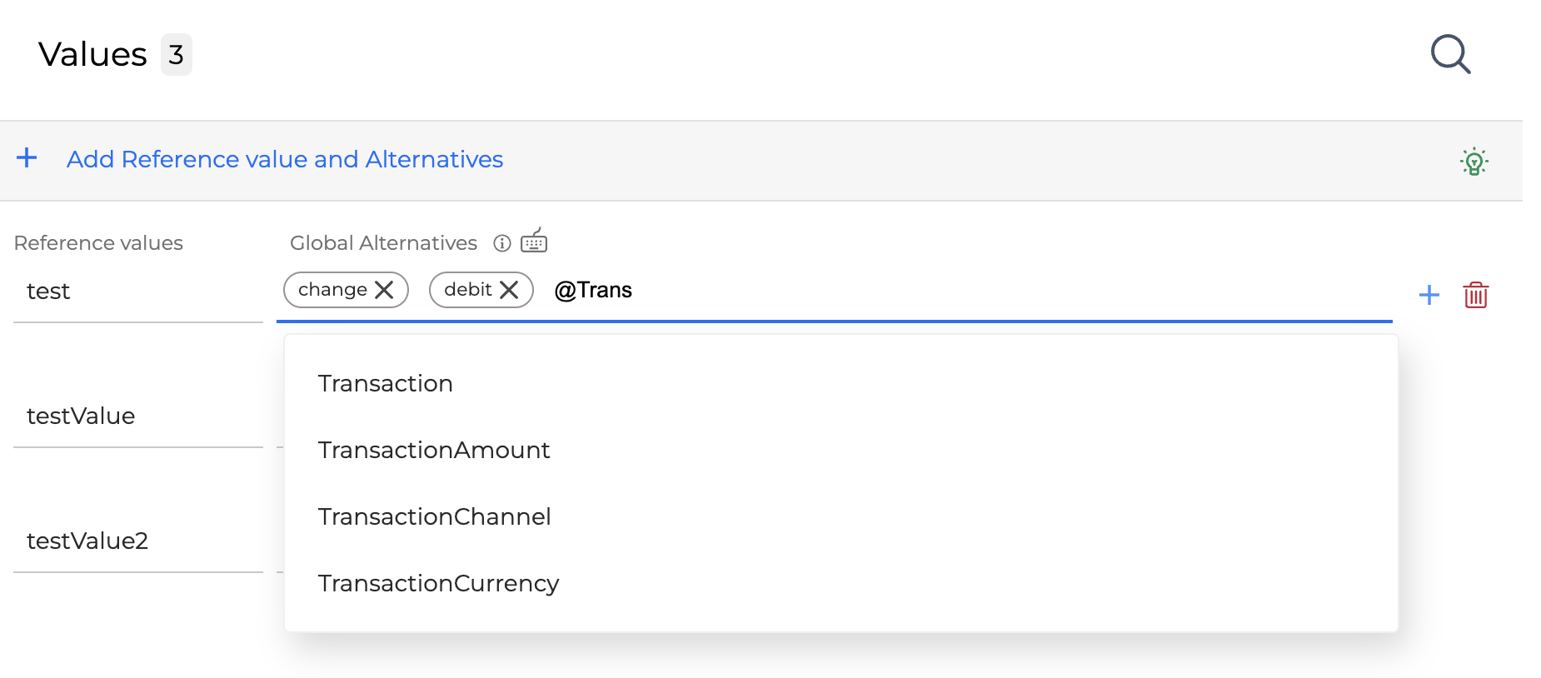1541x678 pixels.
Task: Click Add Reference value and Alternatives link
Action: click(x=285, y=159)
